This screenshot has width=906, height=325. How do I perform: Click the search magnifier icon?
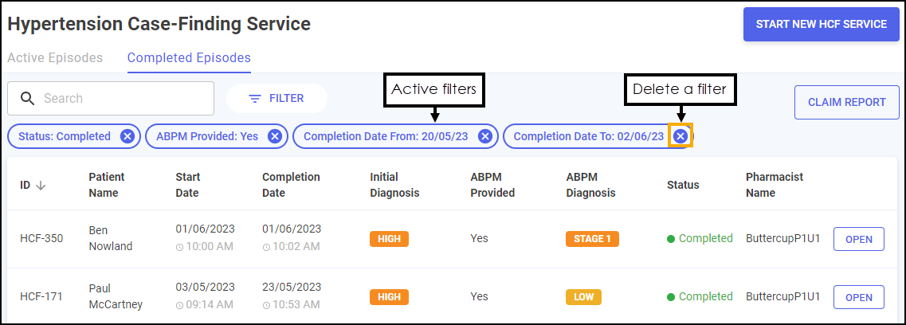tap(28, 98)
